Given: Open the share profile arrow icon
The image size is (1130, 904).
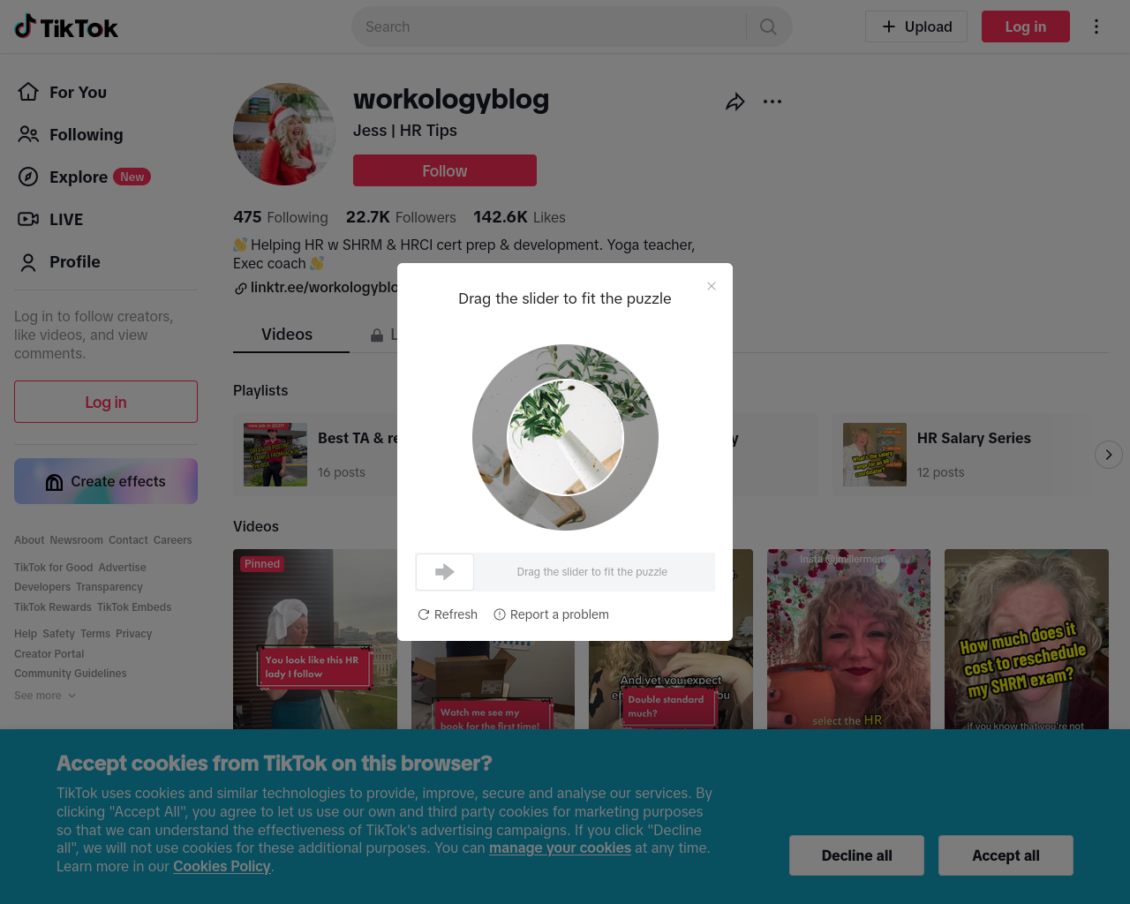Looking at the screenshot, I should (x=734, y=102).
